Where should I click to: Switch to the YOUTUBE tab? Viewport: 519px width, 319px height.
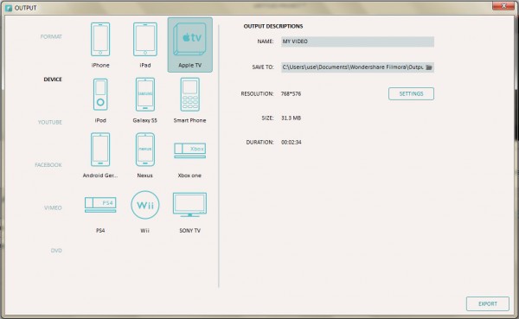(50, 122)
